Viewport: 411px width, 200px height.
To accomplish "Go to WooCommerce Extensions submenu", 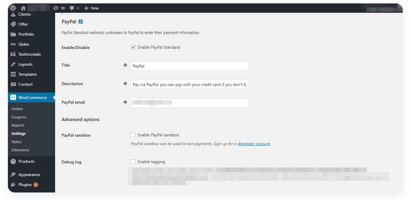I will 20,150.
